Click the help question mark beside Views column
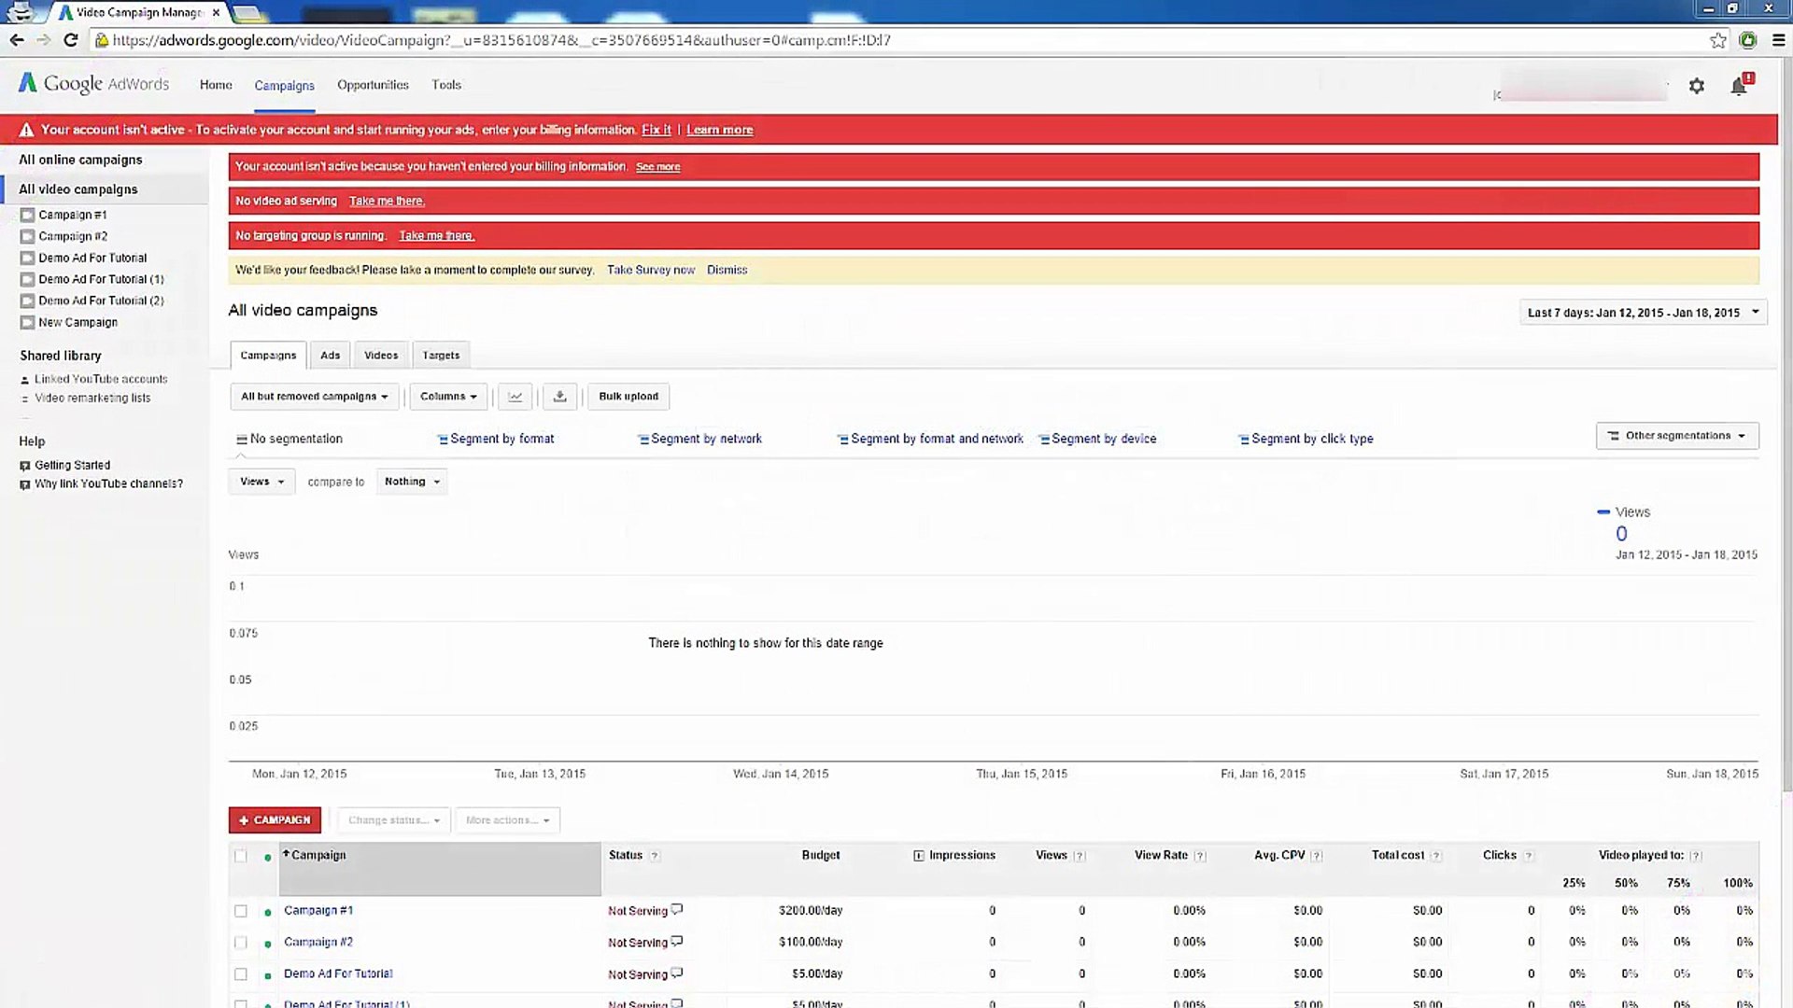The width and height of the screenshot is (1793, 1008). click(x=1079, y=855)
